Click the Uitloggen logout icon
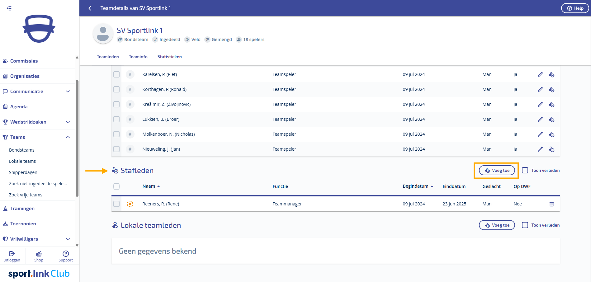This screenshot has height=282, width=591. 12,254
